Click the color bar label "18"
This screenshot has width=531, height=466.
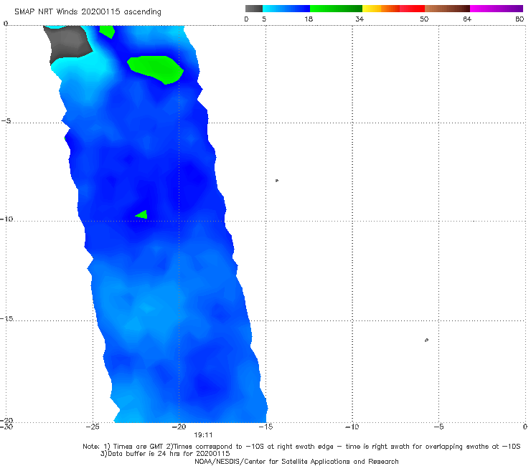[309, 19]
